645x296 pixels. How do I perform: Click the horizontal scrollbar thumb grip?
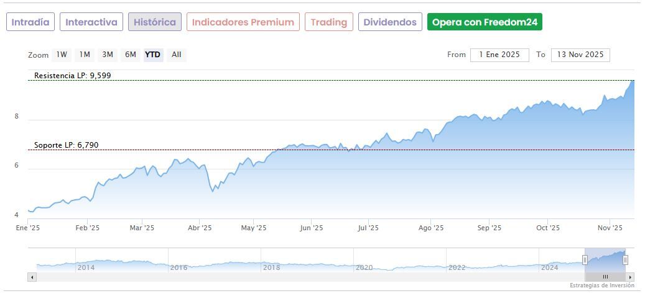[605, 277]
